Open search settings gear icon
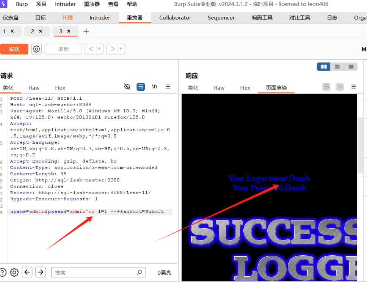 (x=14, y=273)
